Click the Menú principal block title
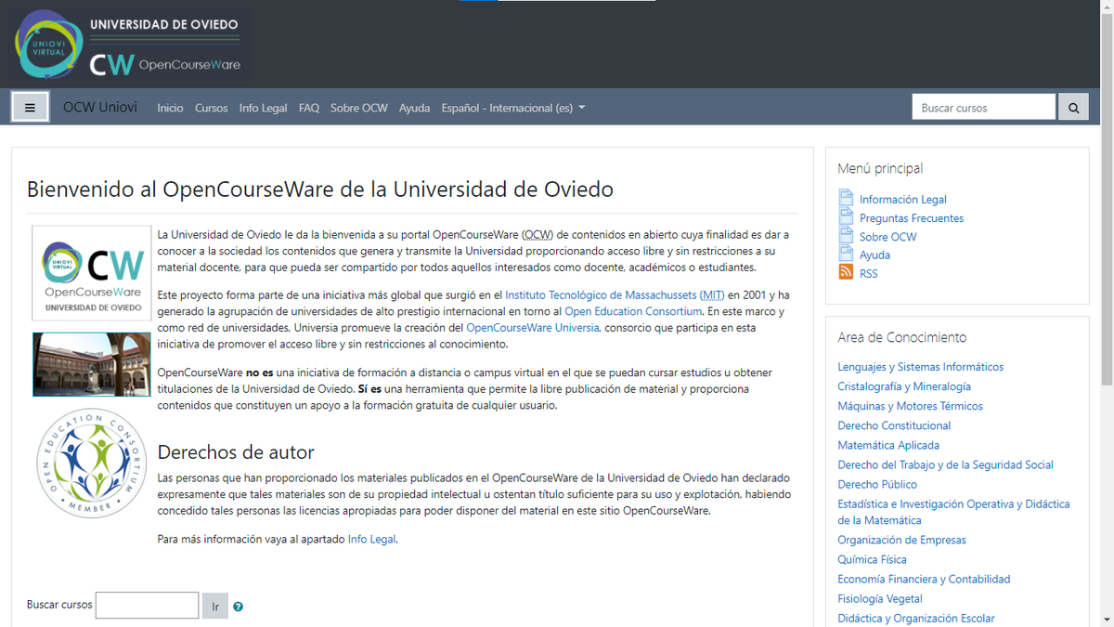This screenshot has width=1114, height=627. [x=880, y=168]
